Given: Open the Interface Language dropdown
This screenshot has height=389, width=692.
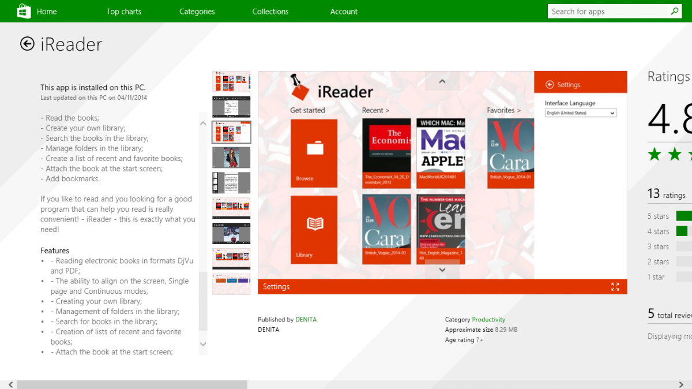Looking at the screenshot, I should coord(581,113).
